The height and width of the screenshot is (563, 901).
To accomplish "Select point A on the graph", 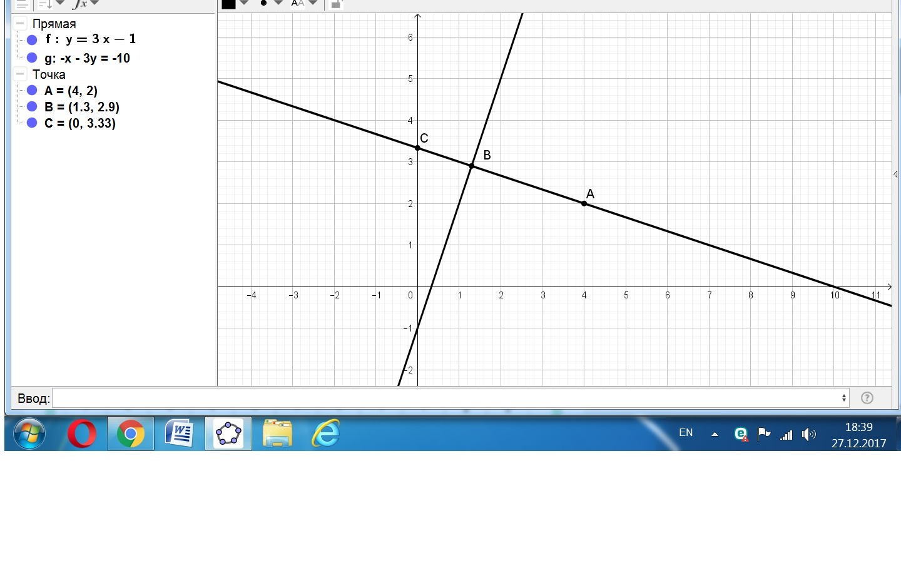I will click(584, 203).
